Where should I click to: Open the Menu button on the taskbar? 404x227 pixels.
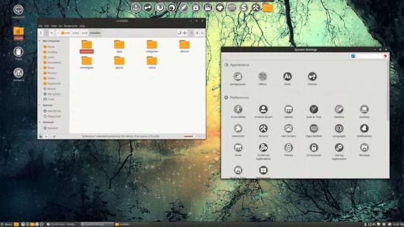[x=6, y=224]
